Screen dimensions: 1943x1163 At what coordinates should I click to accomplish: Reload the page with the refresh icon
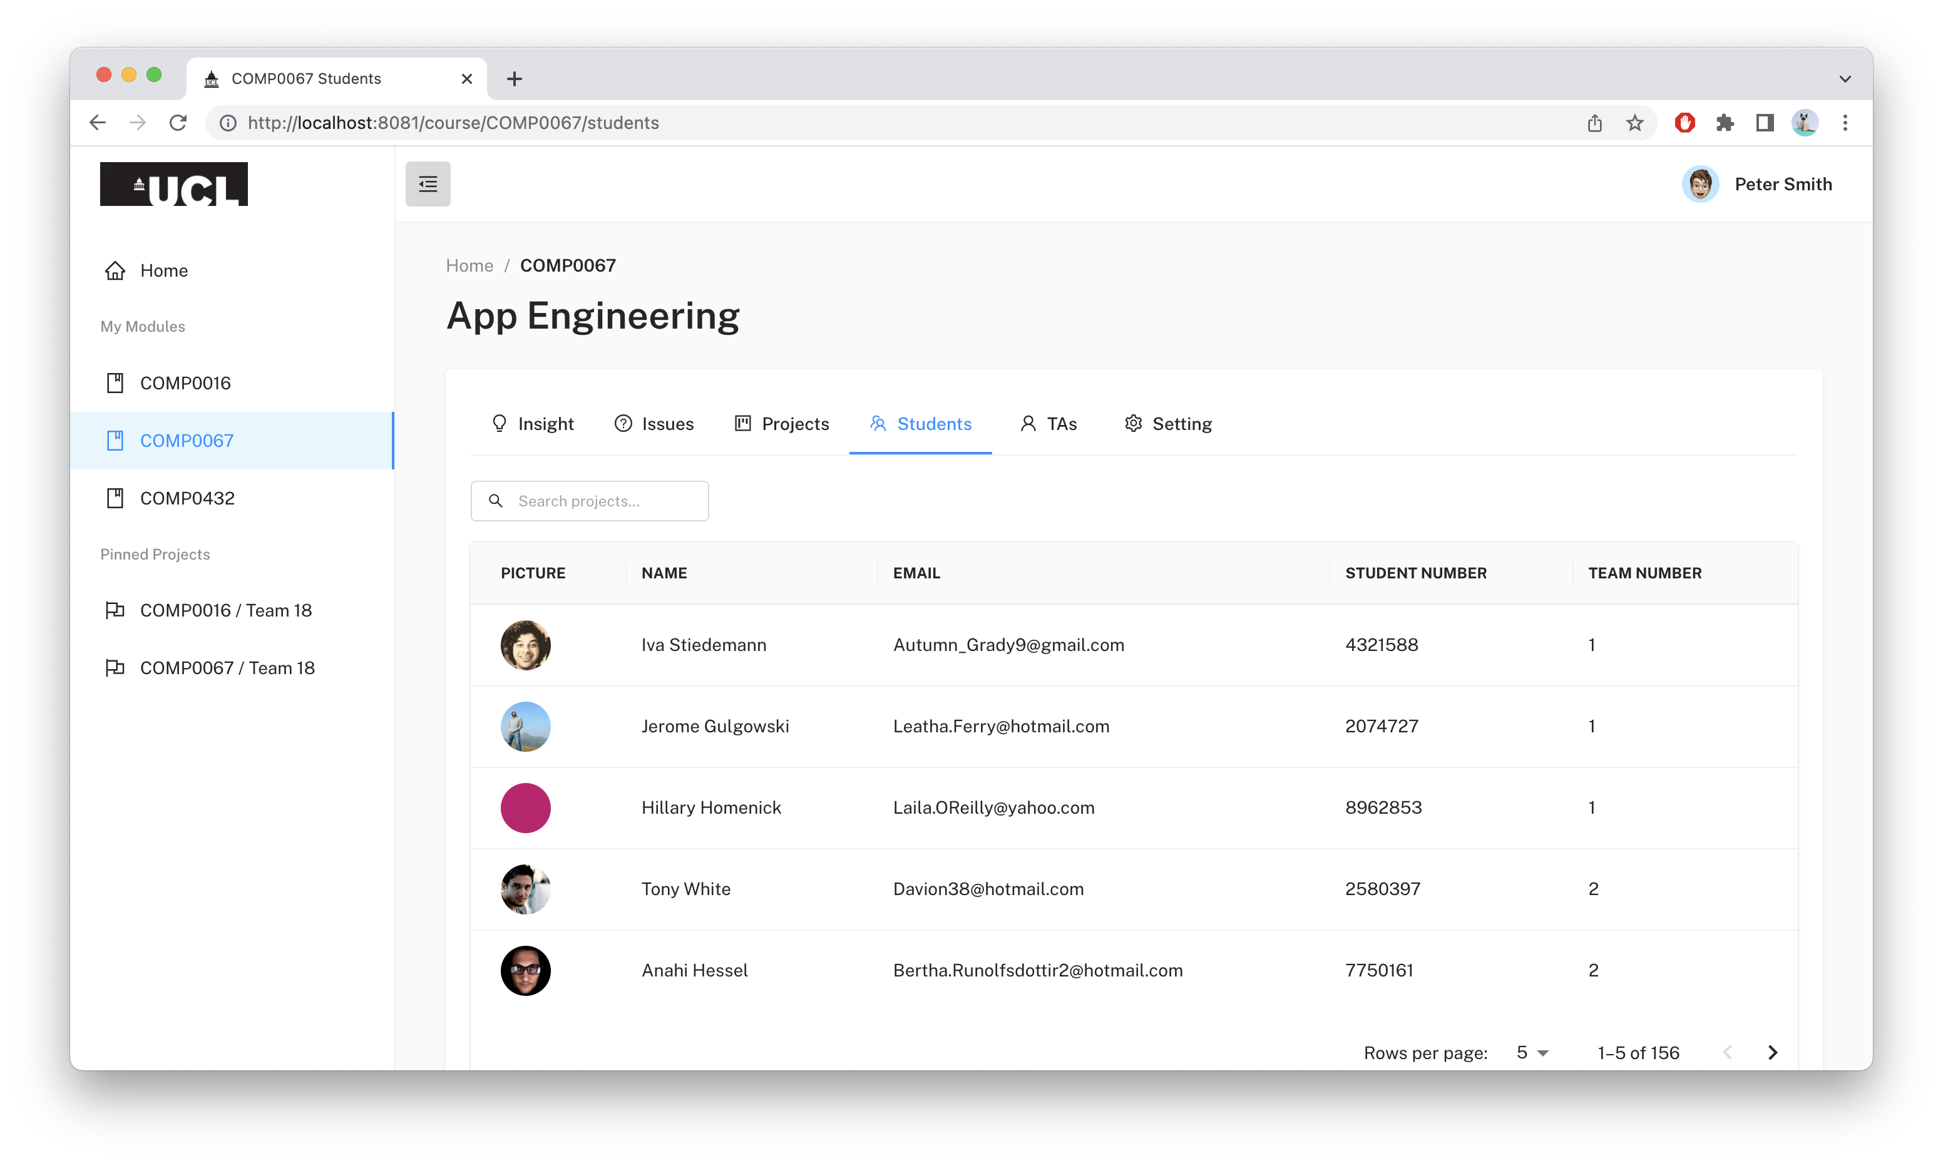click(178, 123)
